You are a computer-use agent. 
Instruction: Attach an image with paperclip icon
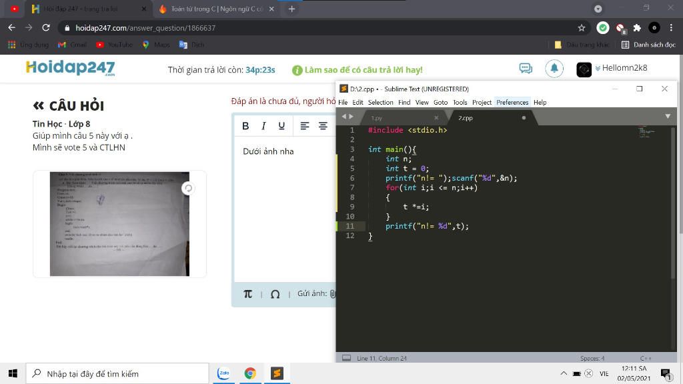point(332,294)
